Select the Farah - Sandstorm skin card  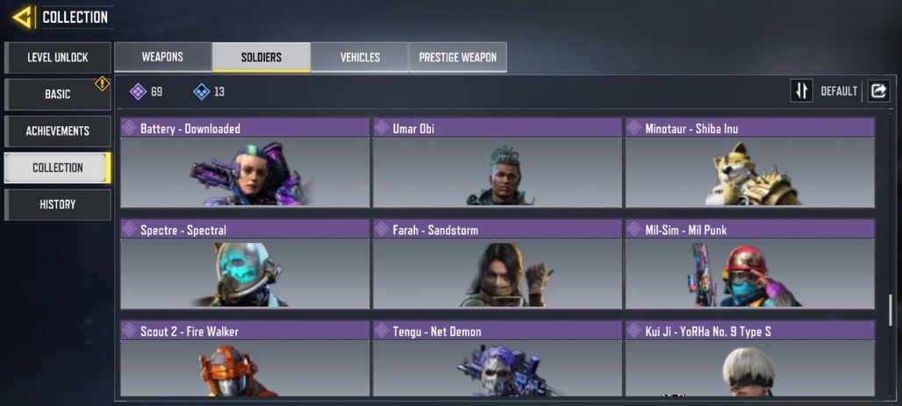497,265
